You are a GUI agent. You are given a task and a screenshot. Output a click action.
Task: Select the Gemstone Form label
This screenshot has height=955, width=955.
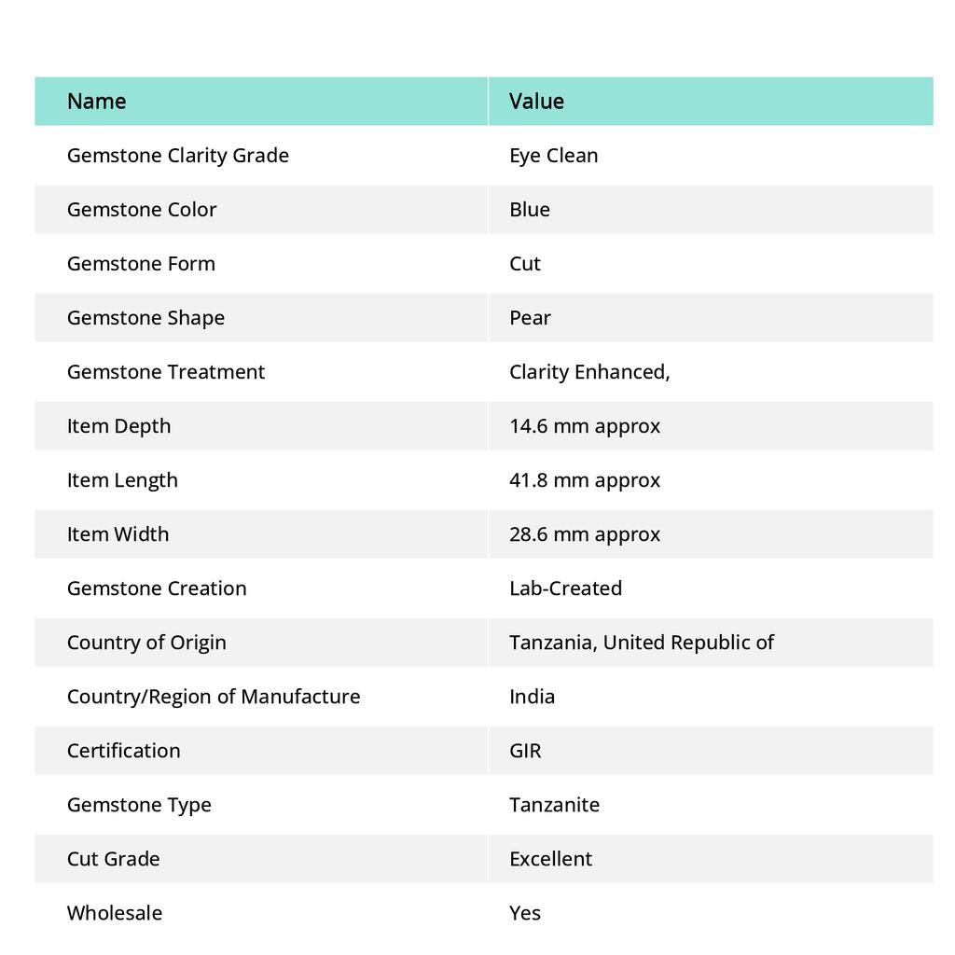[x=141, y=263]
